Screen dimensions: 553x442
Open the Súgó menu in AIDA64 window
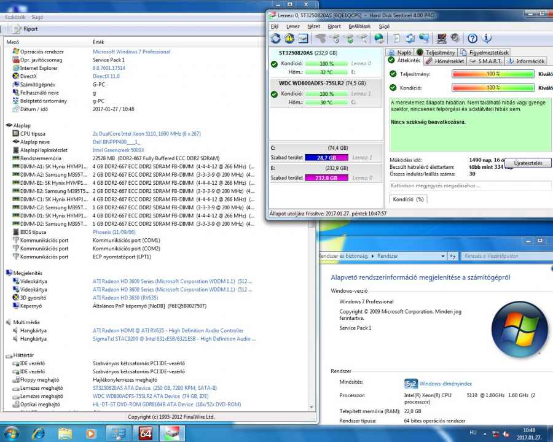[37, 17]
